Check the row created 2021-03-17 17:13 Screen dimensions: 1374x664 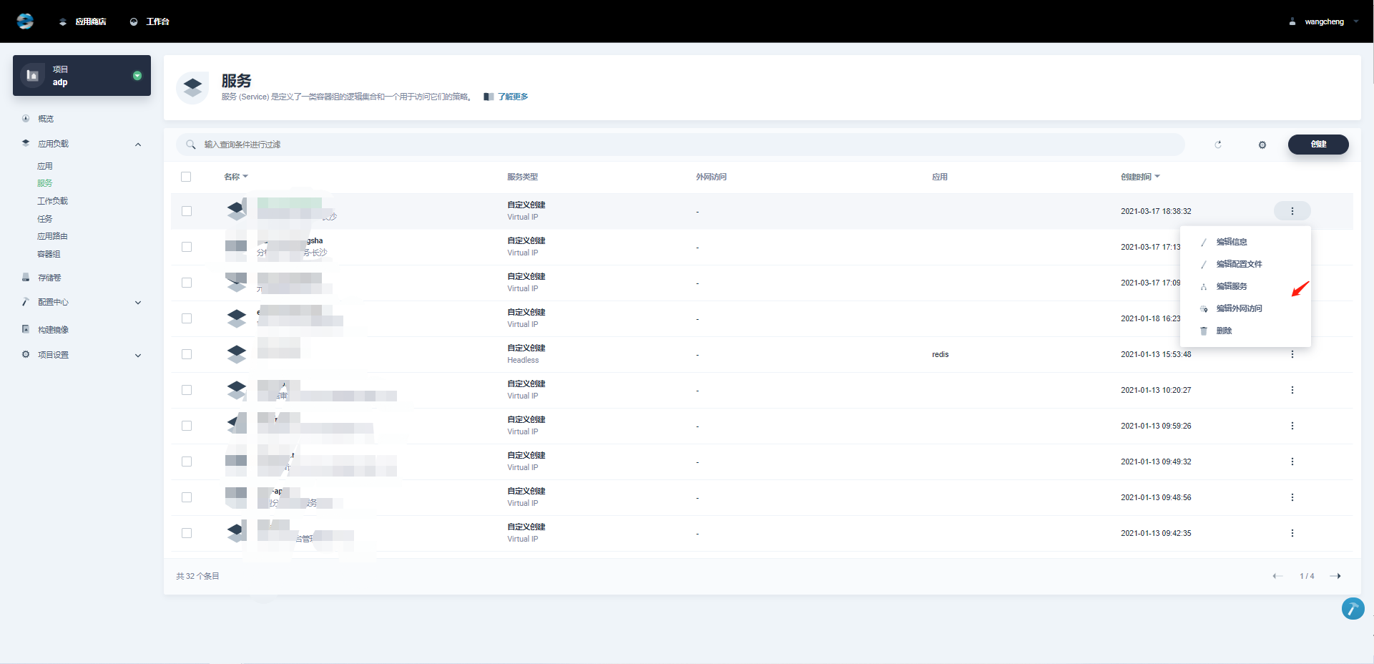tap(187, 247)
